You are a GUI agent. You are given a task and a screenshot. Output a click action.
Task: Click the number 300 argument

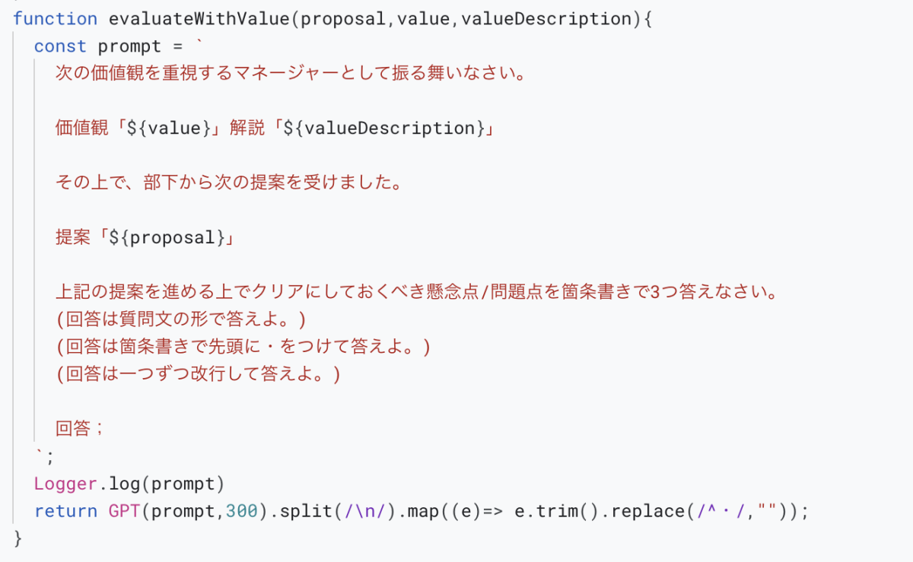pyautogui.click(x=241, y=511)
